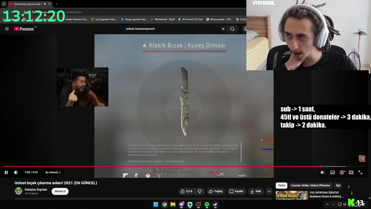Viewport: 371px width, 209px height.
Task: Open 60 Second Click Test bookmark
Action: [x=190, y=19]
